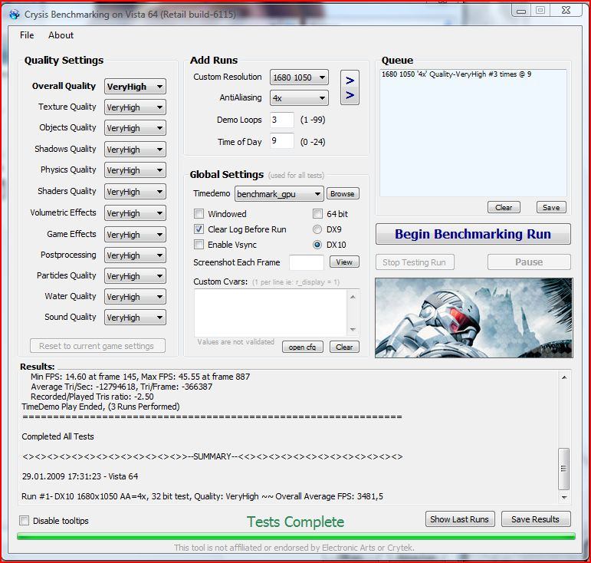Uncheck Clear Log Before Run
The width and height of the screenshot is (591, 563).
[x=199, y=229]
